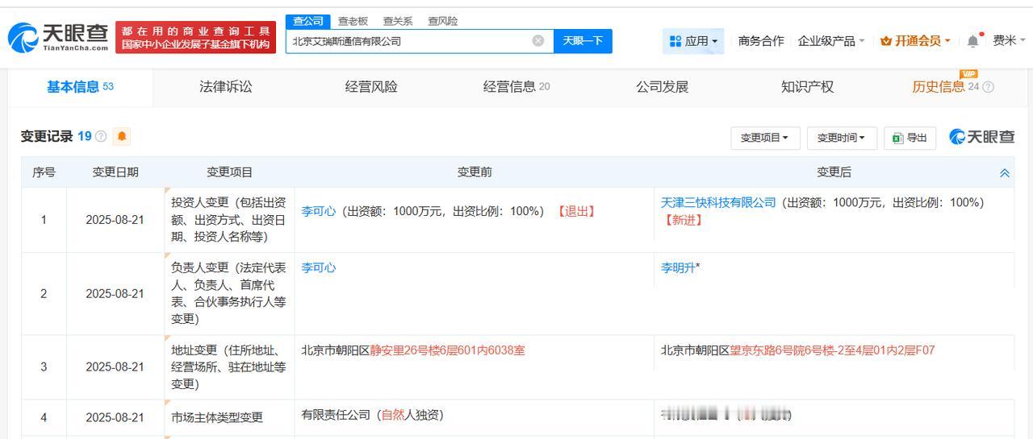This screenshot has width=1033, height=439.
Task: Select the 地址变更 change item cell
Action: pos(230,367)
